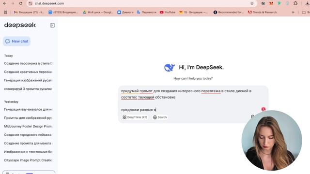Click the deepseek logo in sidebar
Viewport: 310px width, 174px height.
coord(20,25)
